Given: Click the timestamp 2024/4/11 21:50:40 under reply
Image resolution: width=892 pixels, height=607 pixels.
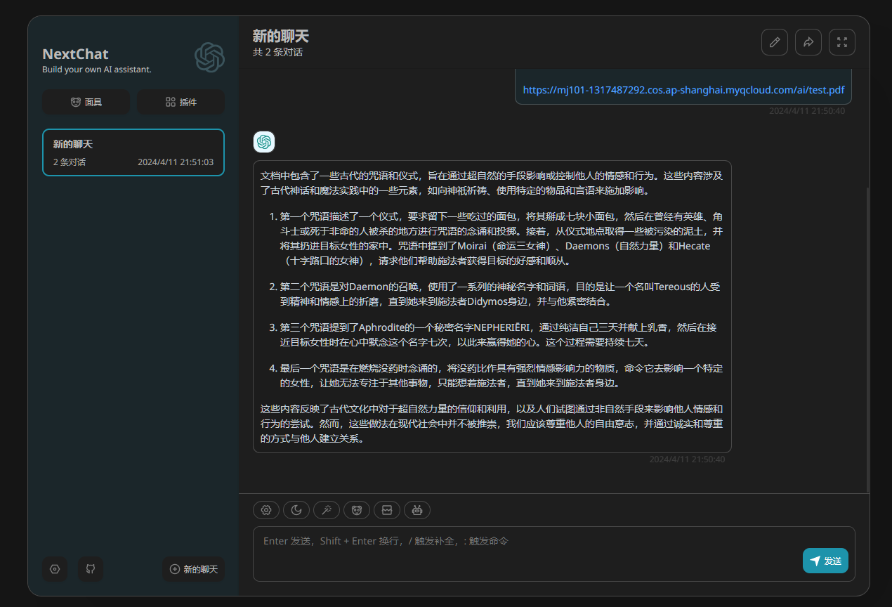Looking at the screenshot, I should pyautogui.click(x=687, y=459).
